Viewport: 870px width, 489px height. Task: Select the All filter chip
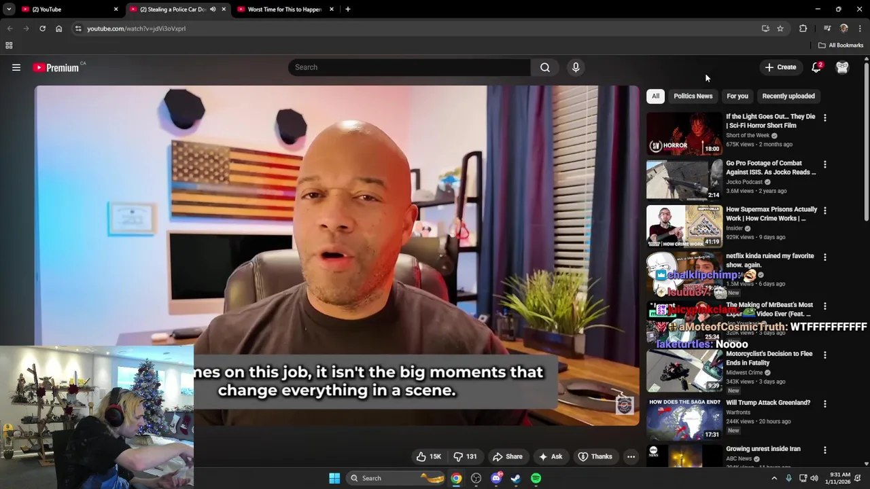(x=655, y=96)
